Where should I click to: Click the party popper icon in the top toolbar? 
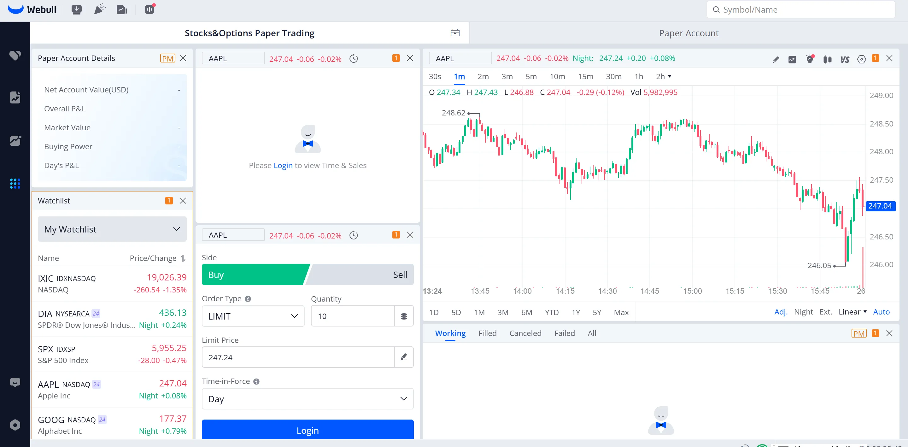coord(100,9)
